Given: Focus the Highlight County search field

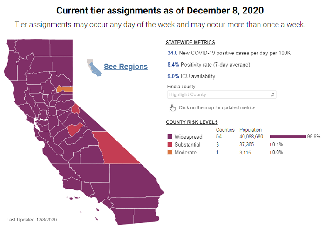Looking at the screenshot, I should pyautogui.click(x=218, y=94).
